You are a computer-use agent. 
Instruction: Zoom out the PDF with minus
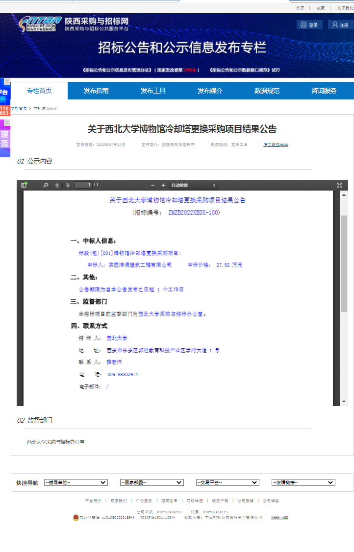[152, 185]
